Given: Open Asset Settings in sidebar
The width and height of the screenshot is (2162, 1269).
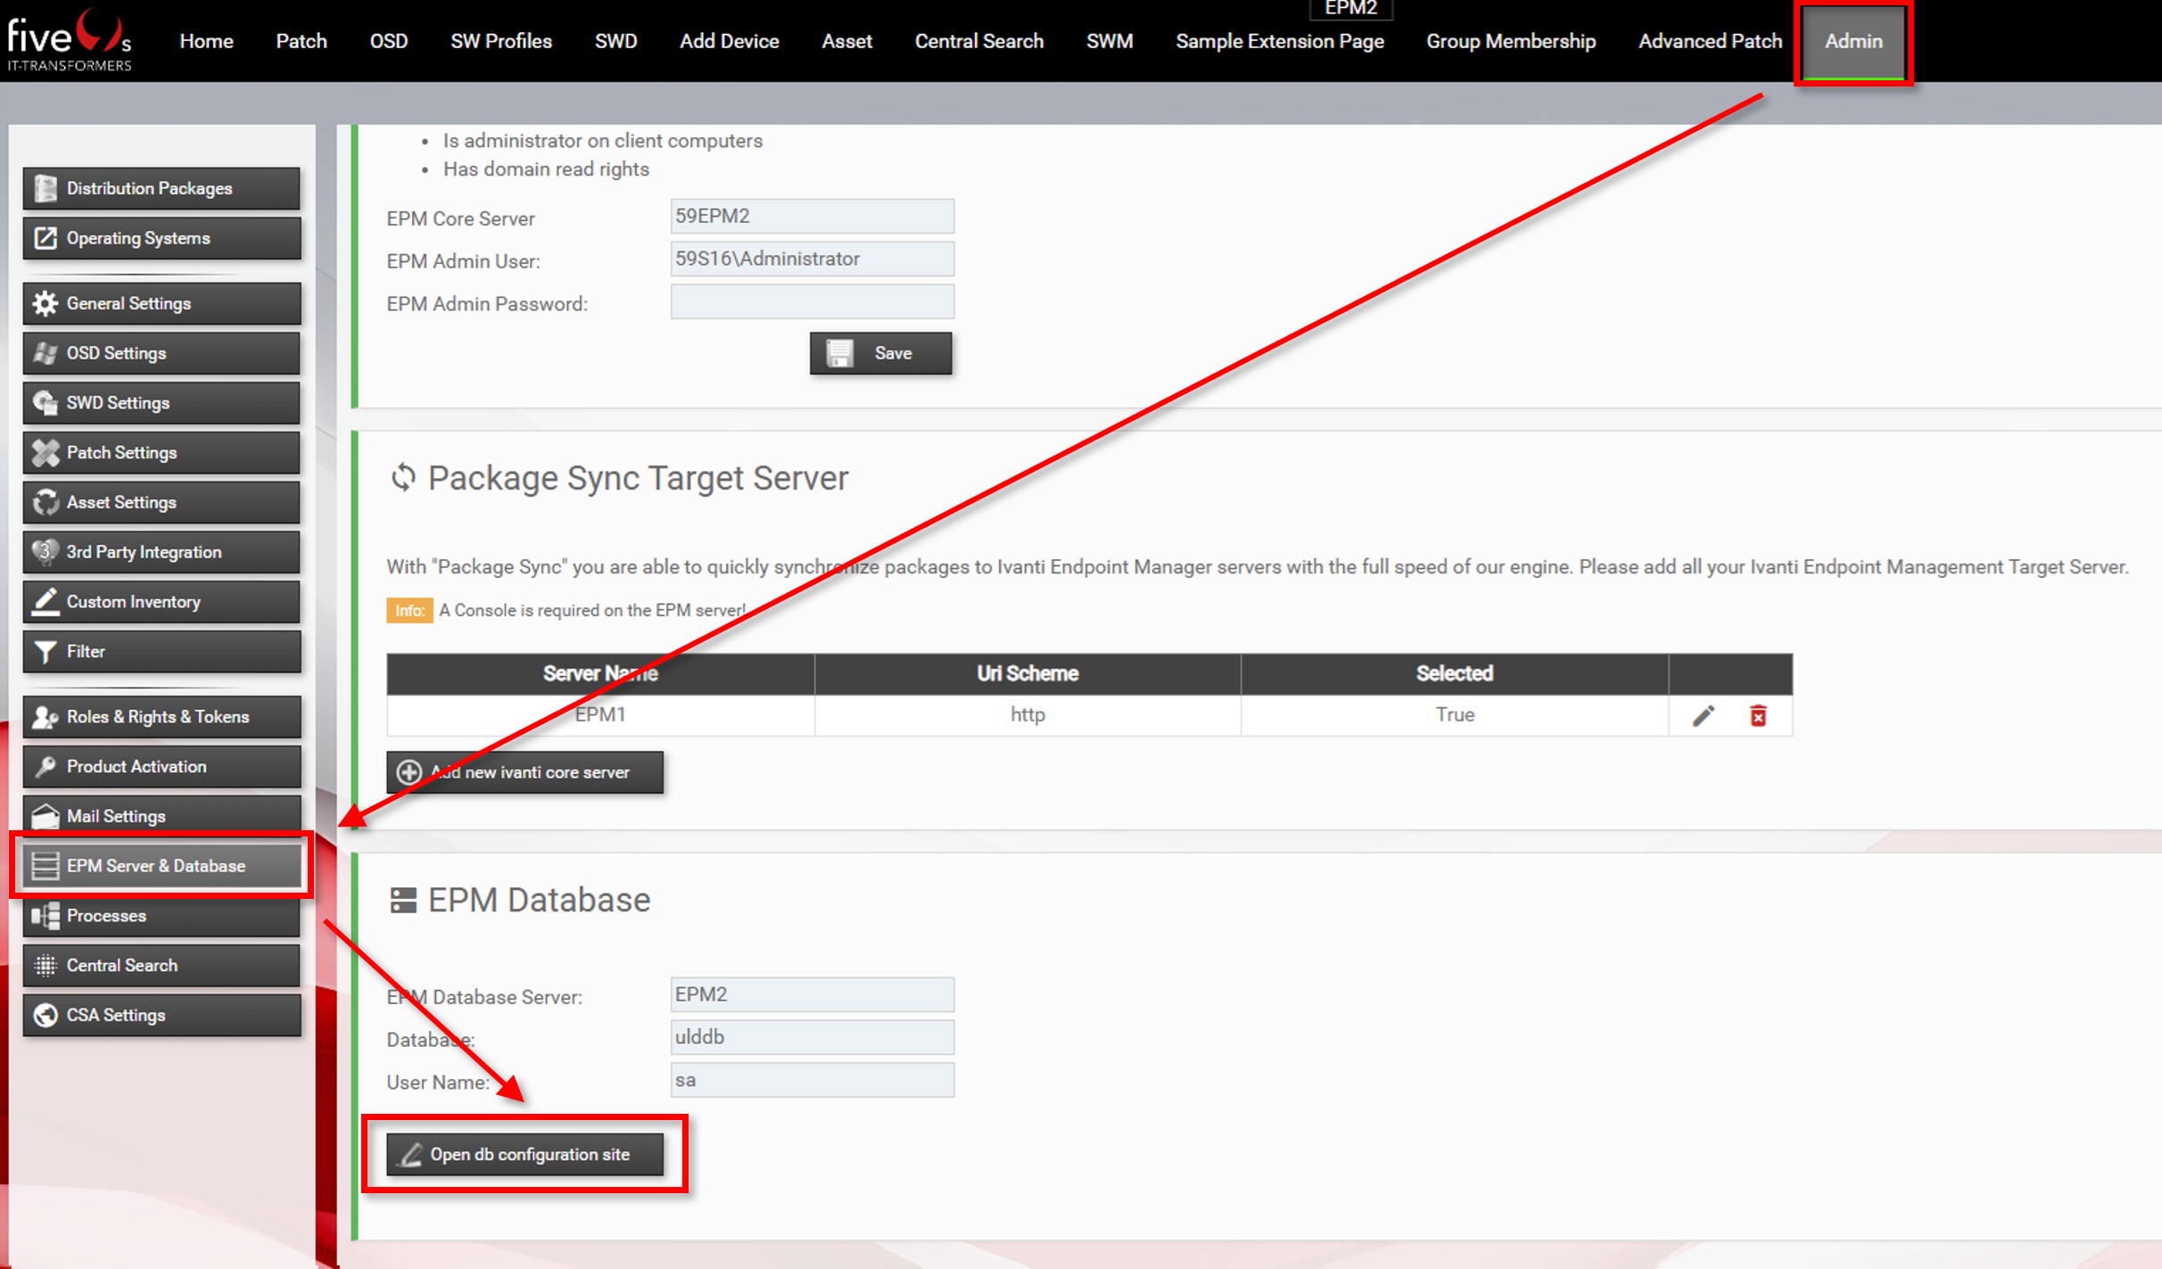Looking at the screenshot, I should [x=161, y=503].
